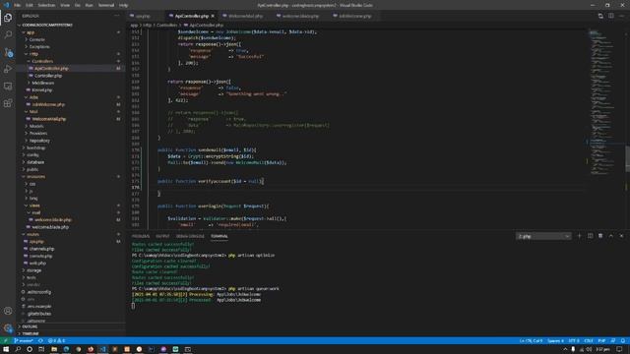Open the Windows Start menu
This screenshot has width=630, height=354.
pos(6,350)
